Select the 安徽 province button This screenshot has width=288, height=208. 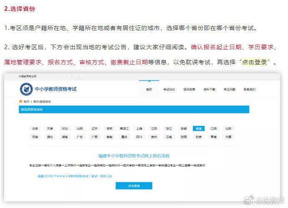(x=184, y=128)
